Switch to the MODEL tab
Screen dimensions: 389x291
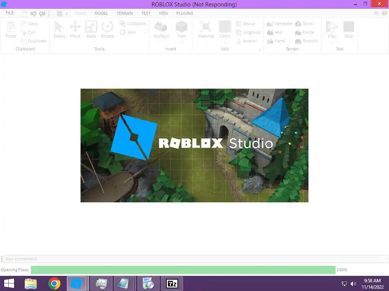tap(101, 13)
